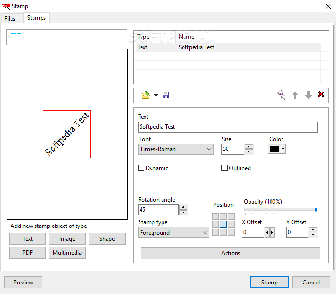Select middle-left Position grid cell

(216, 224)
